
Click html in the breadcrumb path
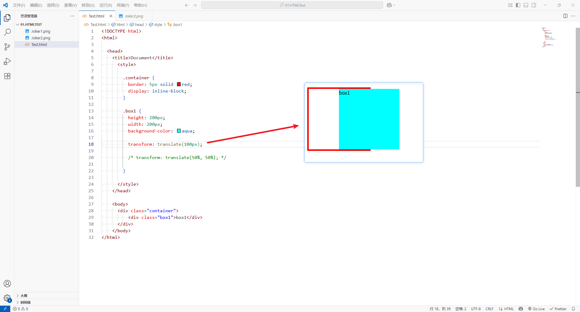[x=121, y=24]
